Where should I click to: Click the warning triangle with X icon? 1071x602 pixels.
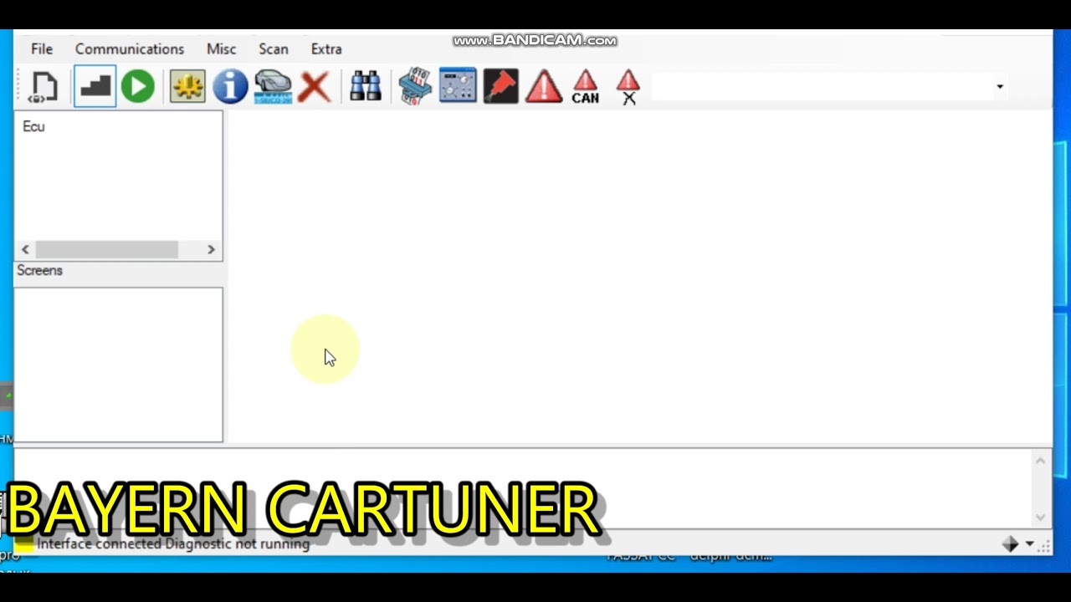[628, 87]
